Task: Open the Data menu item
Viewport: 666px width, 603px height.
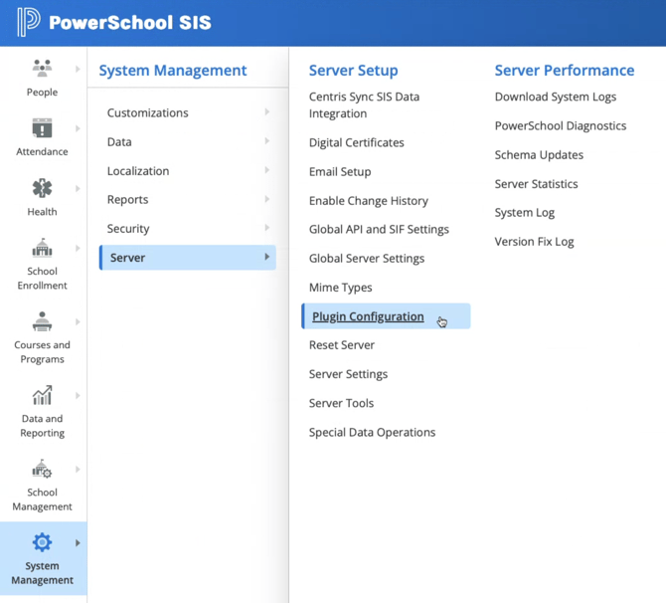Action: (x=119, y=142)
